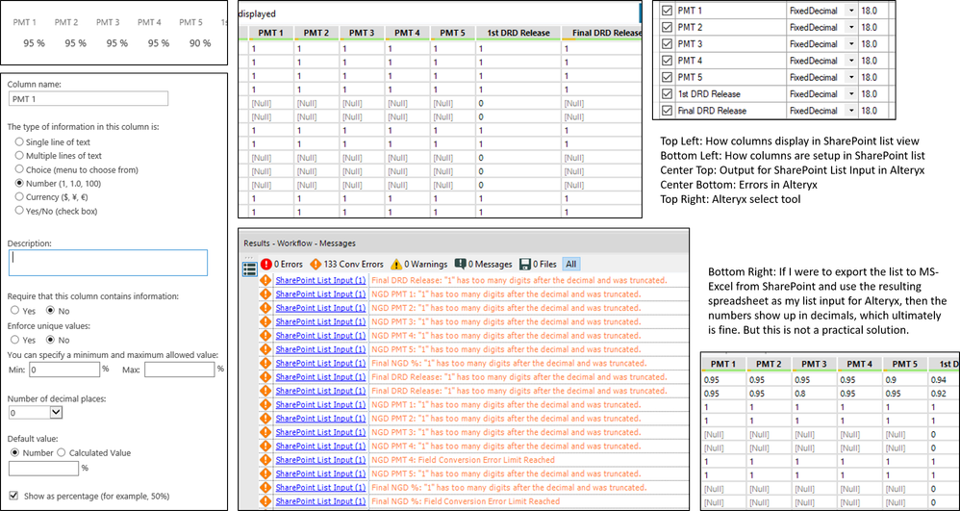Click into the Description text box
Image resolution: width=960 pixels, height=511 pixels.
click(x=108, y=263)
